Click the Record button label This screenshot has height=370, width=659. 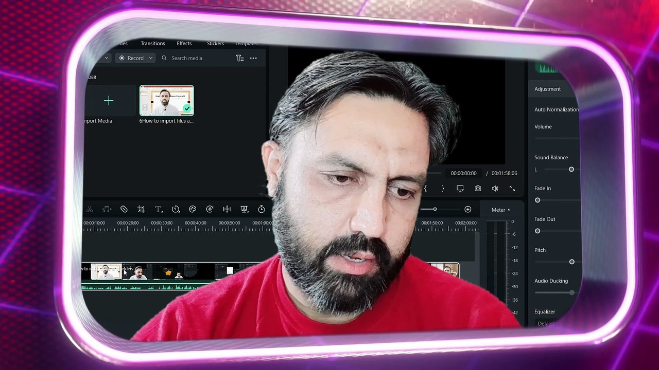click(136, 58)
